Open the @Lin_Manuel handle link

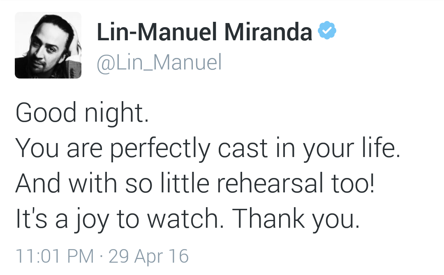[159, 62]
